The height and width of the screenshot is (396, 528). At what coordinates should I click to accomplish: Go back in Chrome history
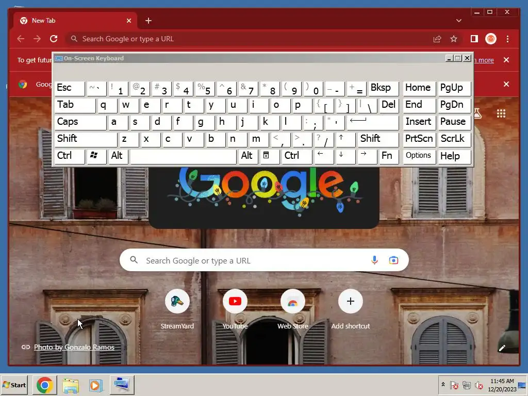[x=21, y=39]
